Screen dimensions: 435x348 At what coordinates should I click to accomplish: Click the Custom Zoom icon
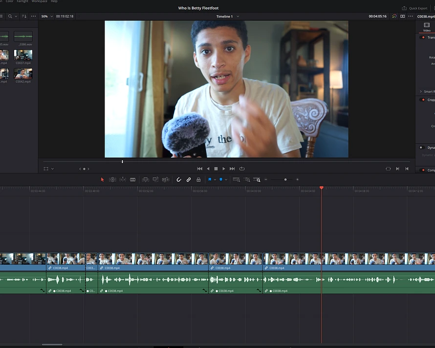257,180
